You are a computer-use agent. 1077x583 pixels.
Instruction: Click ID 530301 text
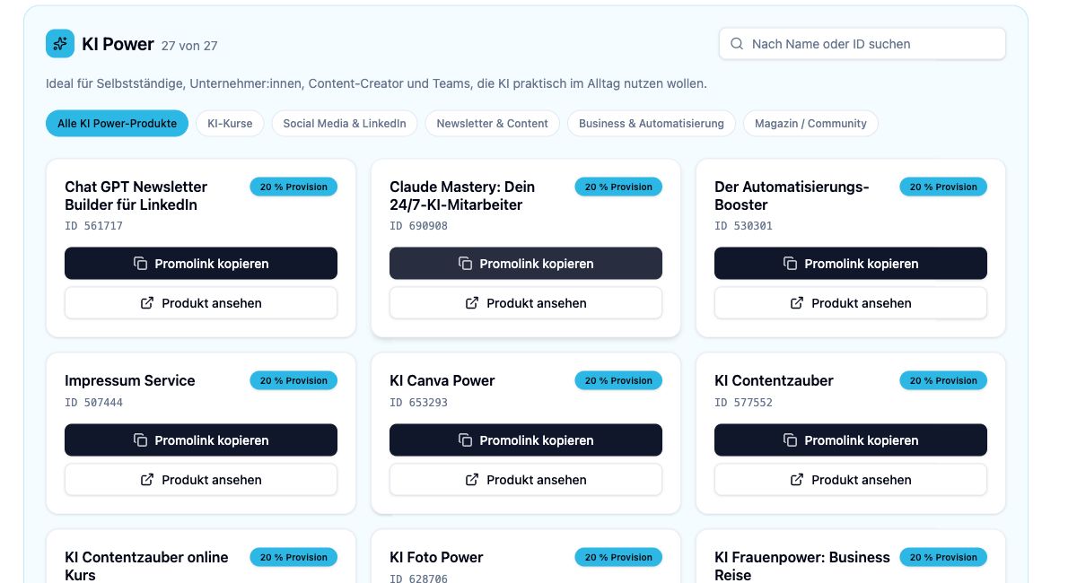coord(743,226)
